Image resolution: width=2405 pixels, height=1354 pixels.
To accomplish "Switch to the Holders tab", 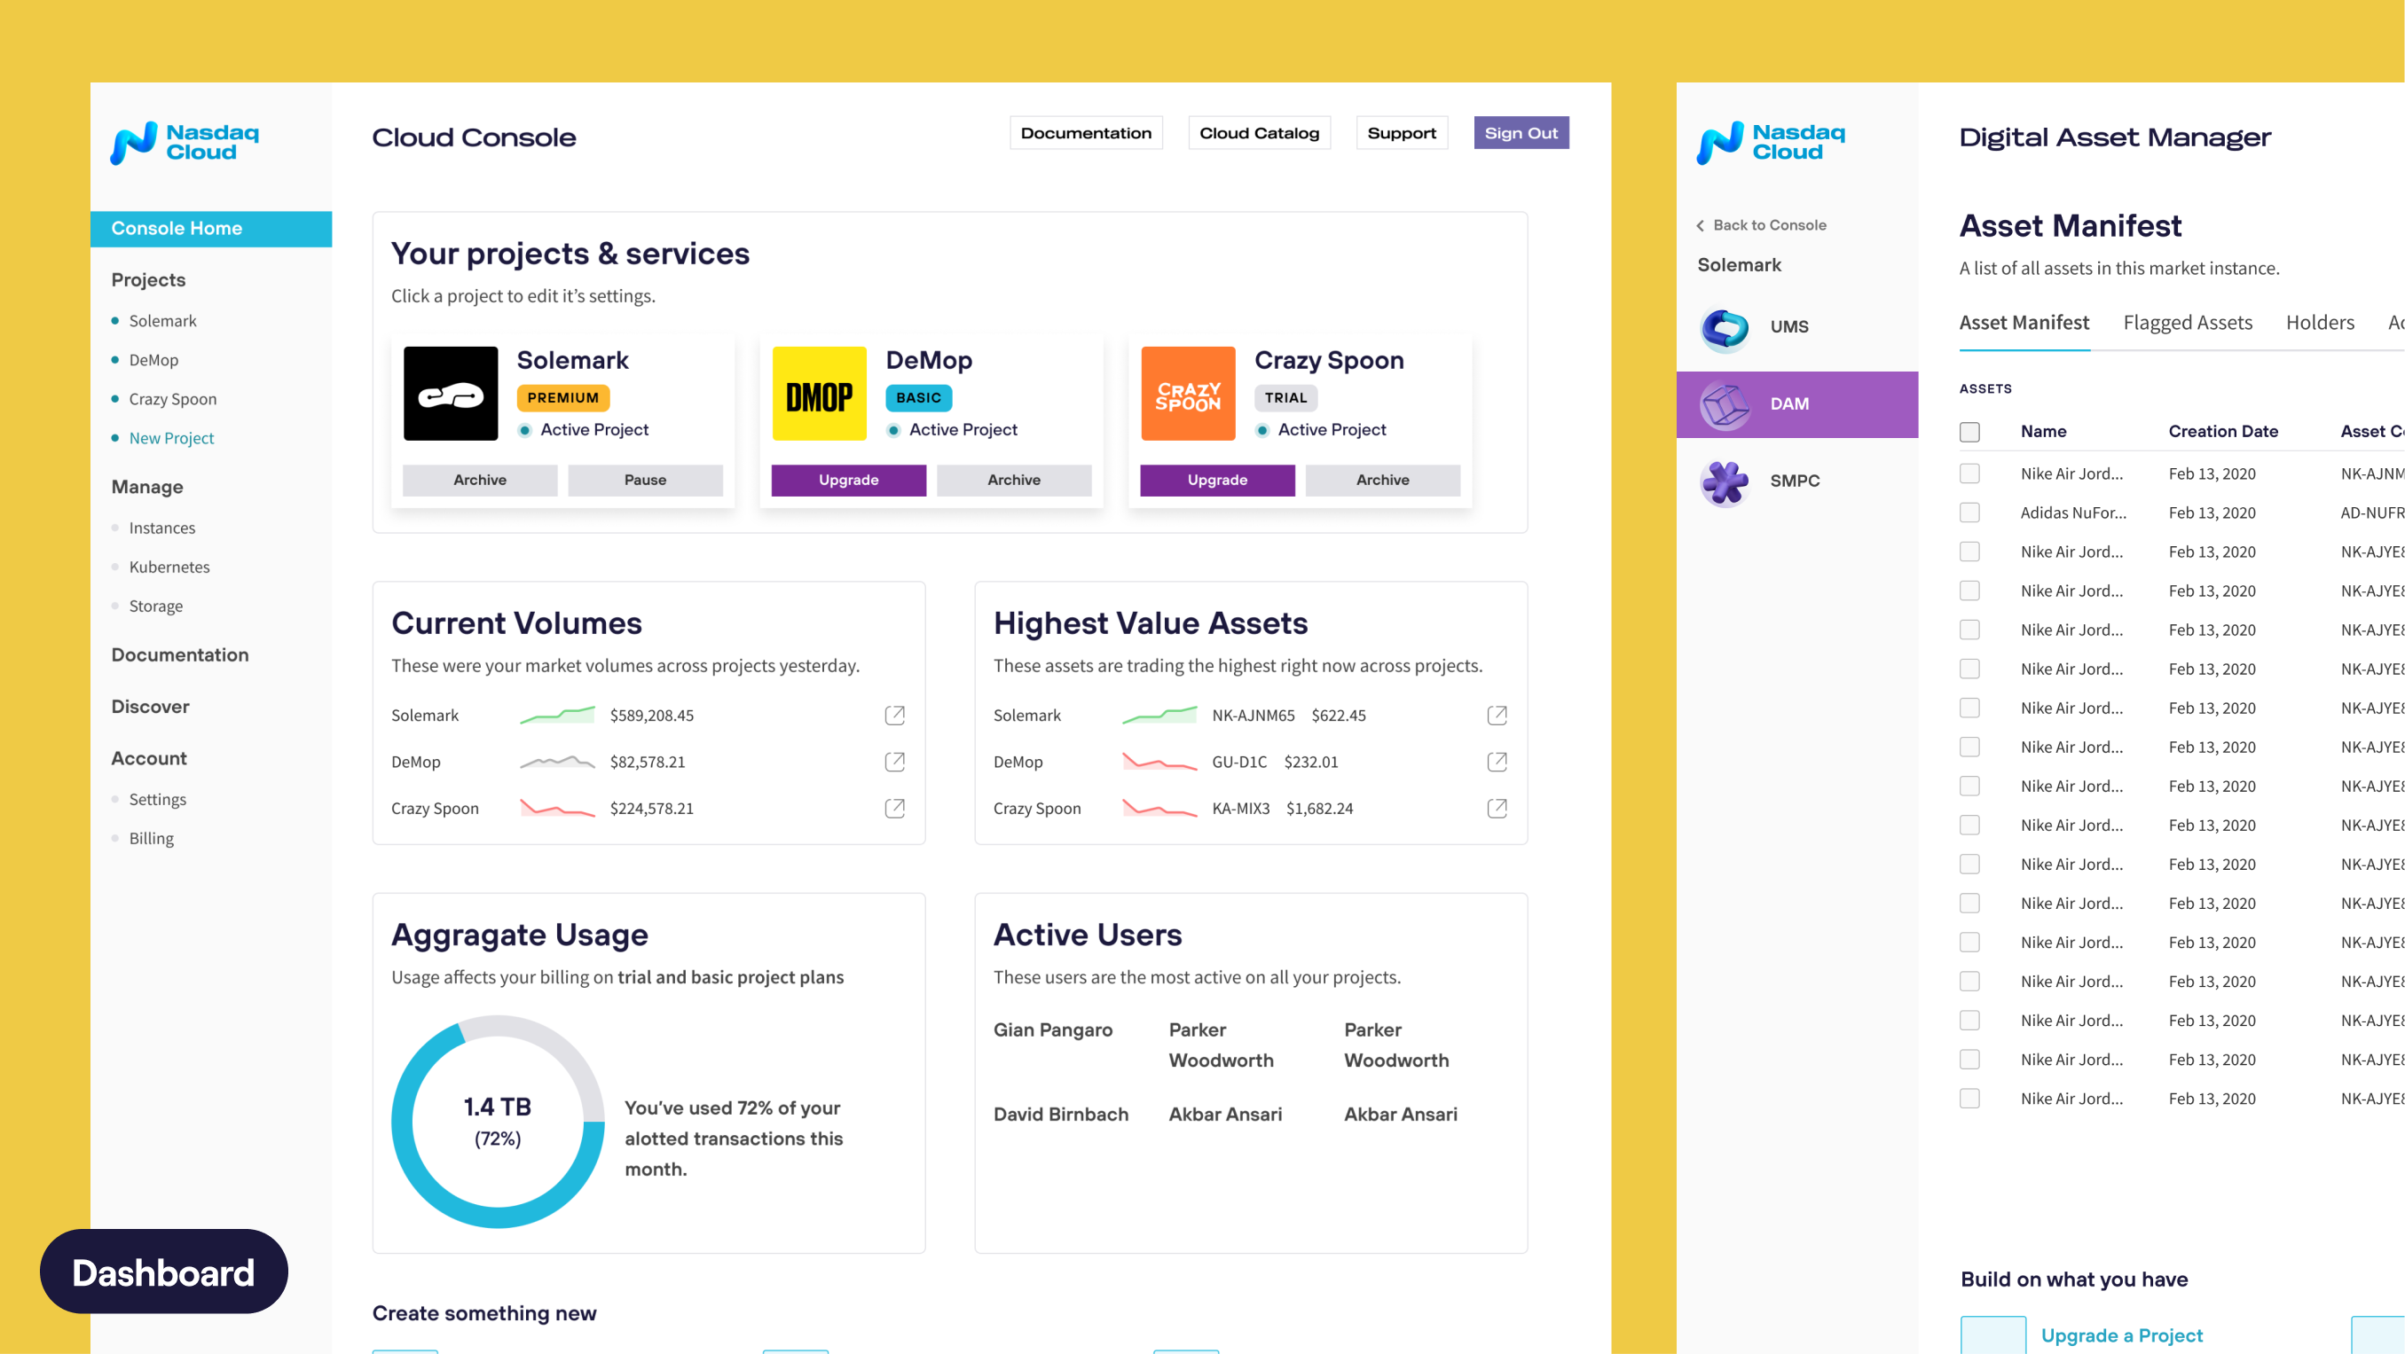I will click(2319, 324).
